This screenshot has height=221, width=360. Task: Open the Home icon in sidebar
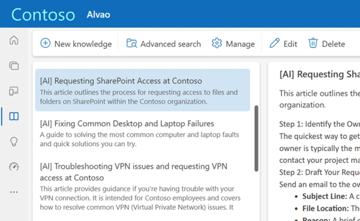[x=14, y=40]
